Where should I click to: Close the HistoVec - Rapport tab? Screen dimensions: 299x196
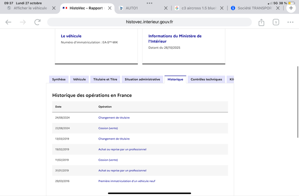coord(110,8)
